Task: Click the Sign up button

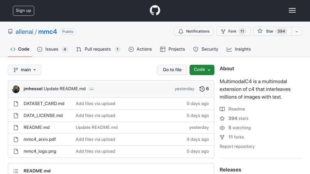Action: 24,11
